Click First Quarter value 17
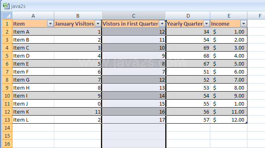This screenshot has height=148, width=265. 134,120
